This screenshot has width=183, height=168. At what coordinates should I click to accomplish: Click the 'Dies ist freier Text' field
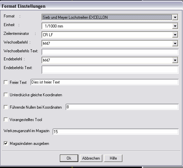(x=104, y=82)
